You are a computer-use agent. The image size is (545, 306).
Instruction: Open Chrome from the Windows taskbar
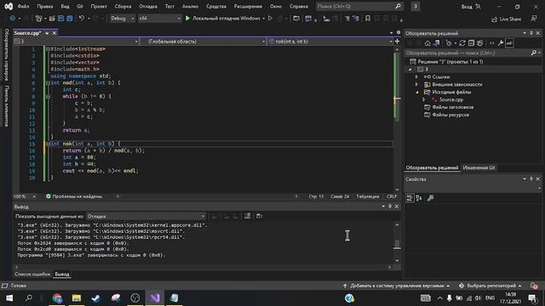(x=57, y=298)
